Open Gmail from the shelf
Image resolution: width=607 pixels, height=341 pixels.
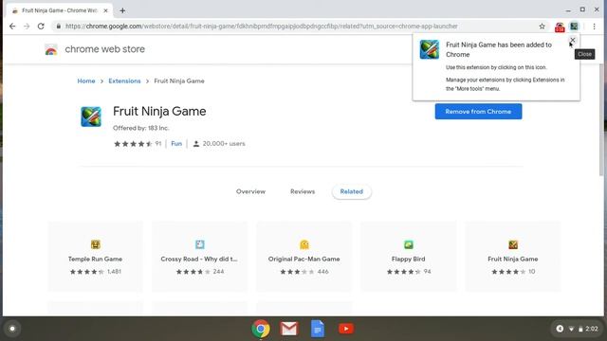point(289,329)
